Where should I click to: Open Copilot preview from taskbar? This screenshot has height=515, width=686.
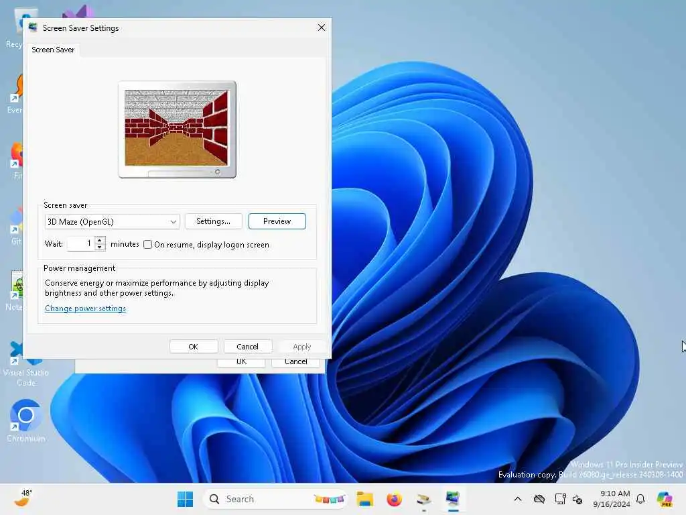coord(665,499)
